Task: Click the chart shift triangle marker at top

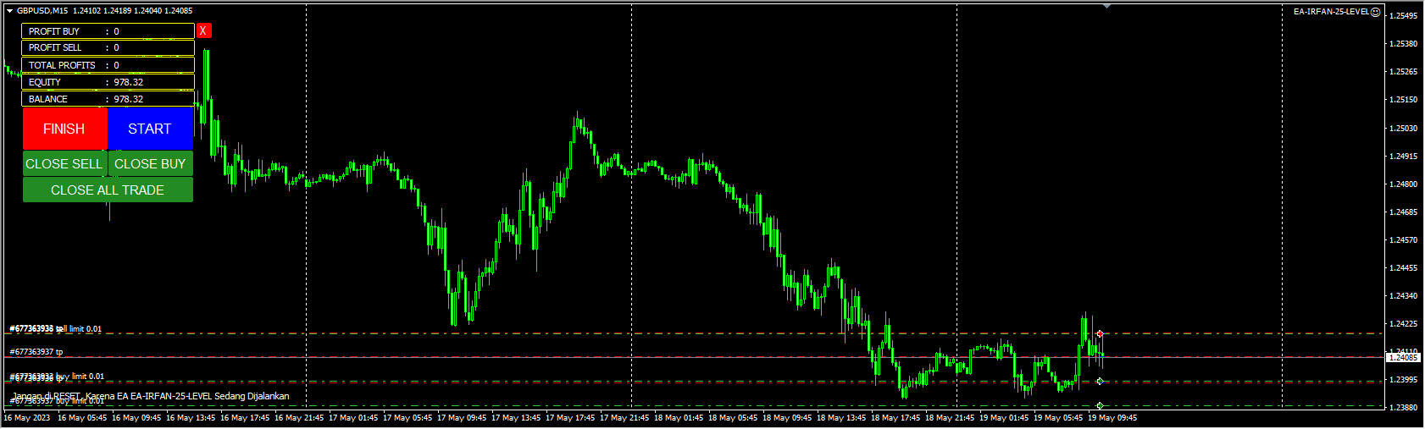Action: pos(1106,6)
